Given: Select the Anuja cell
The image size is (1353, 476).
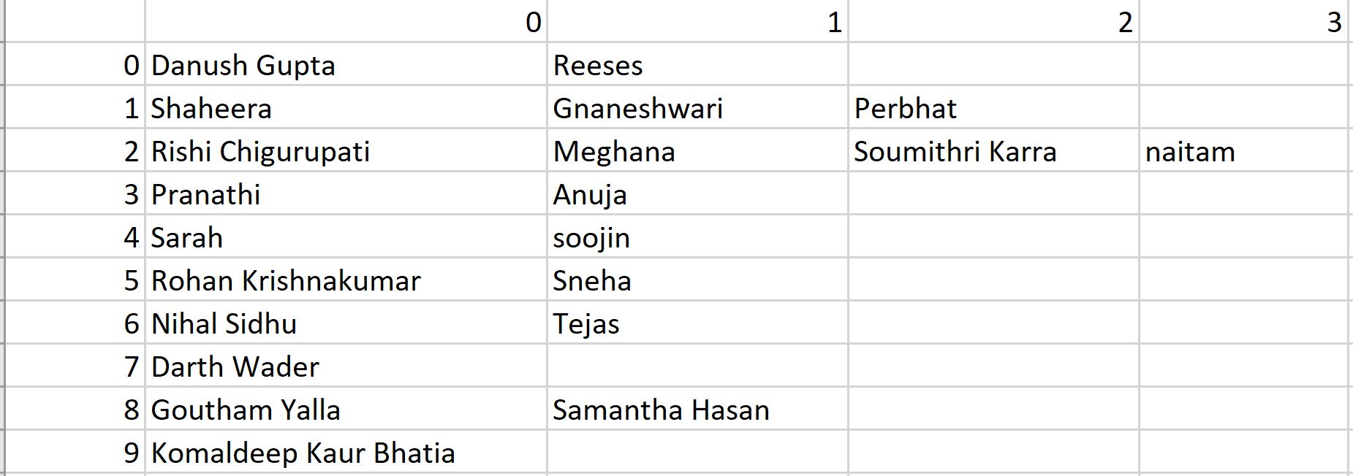Looking at the screenshot, I should pyautogui.click(x=697, y=193).
